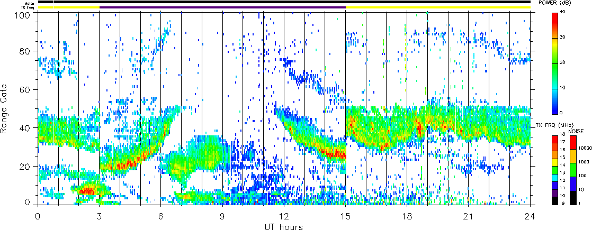Select the 'NOISE' legend heading
The image size is (592, 230).
coord(576,131)
